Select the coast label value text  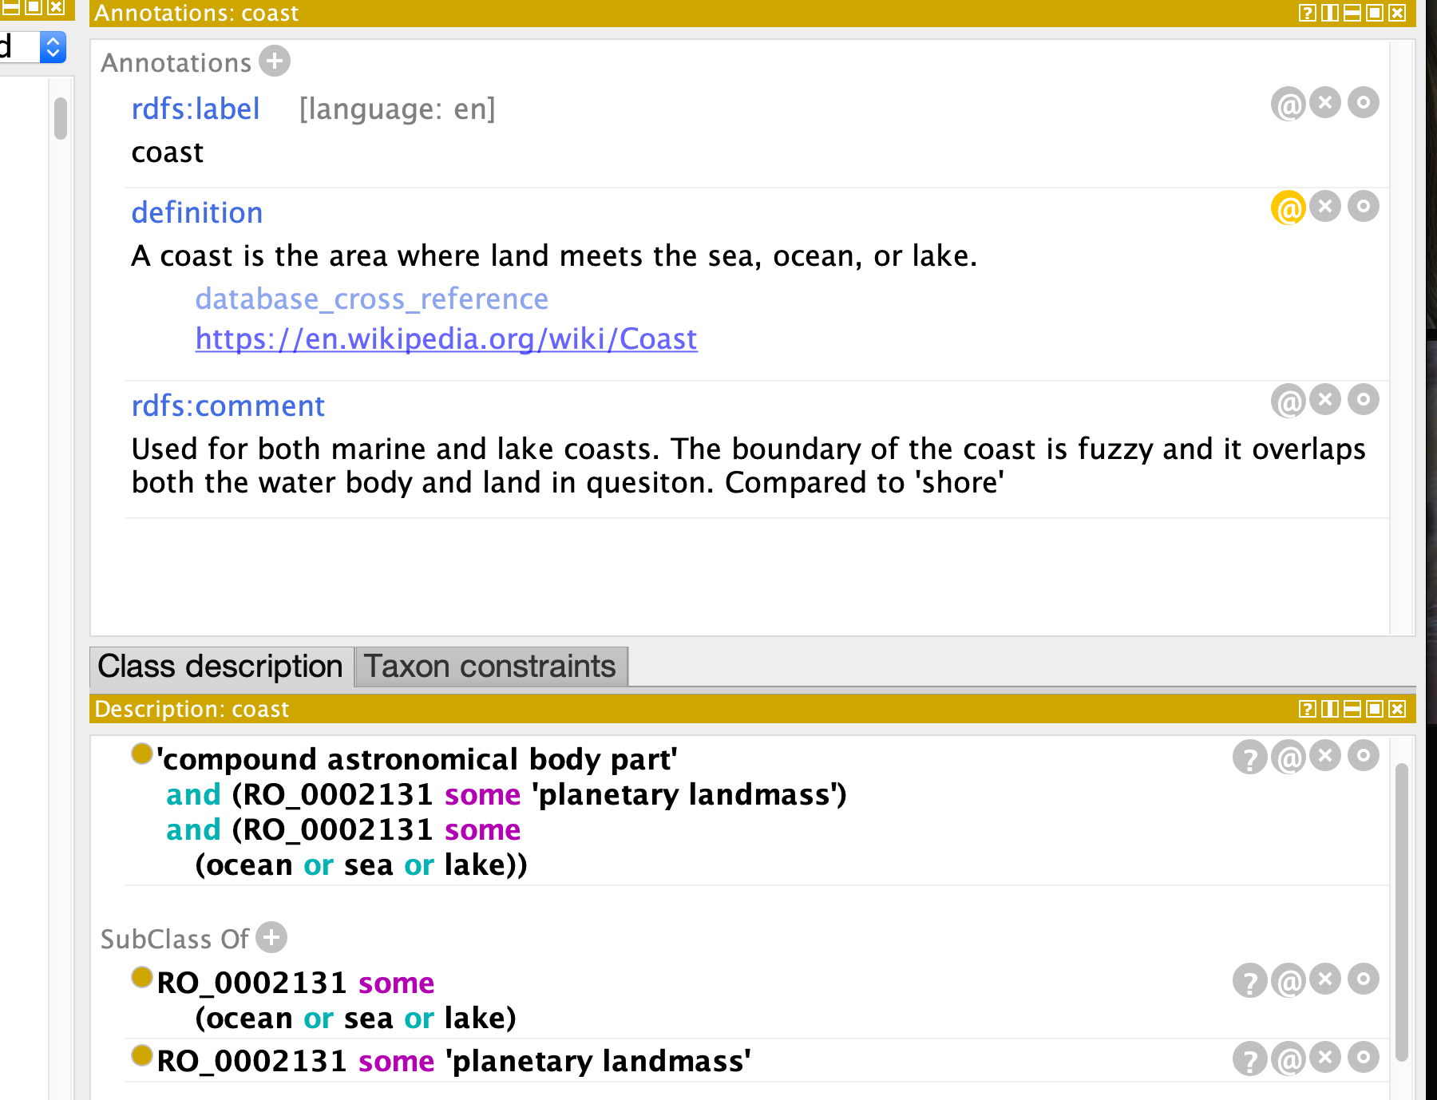[168, 152]
